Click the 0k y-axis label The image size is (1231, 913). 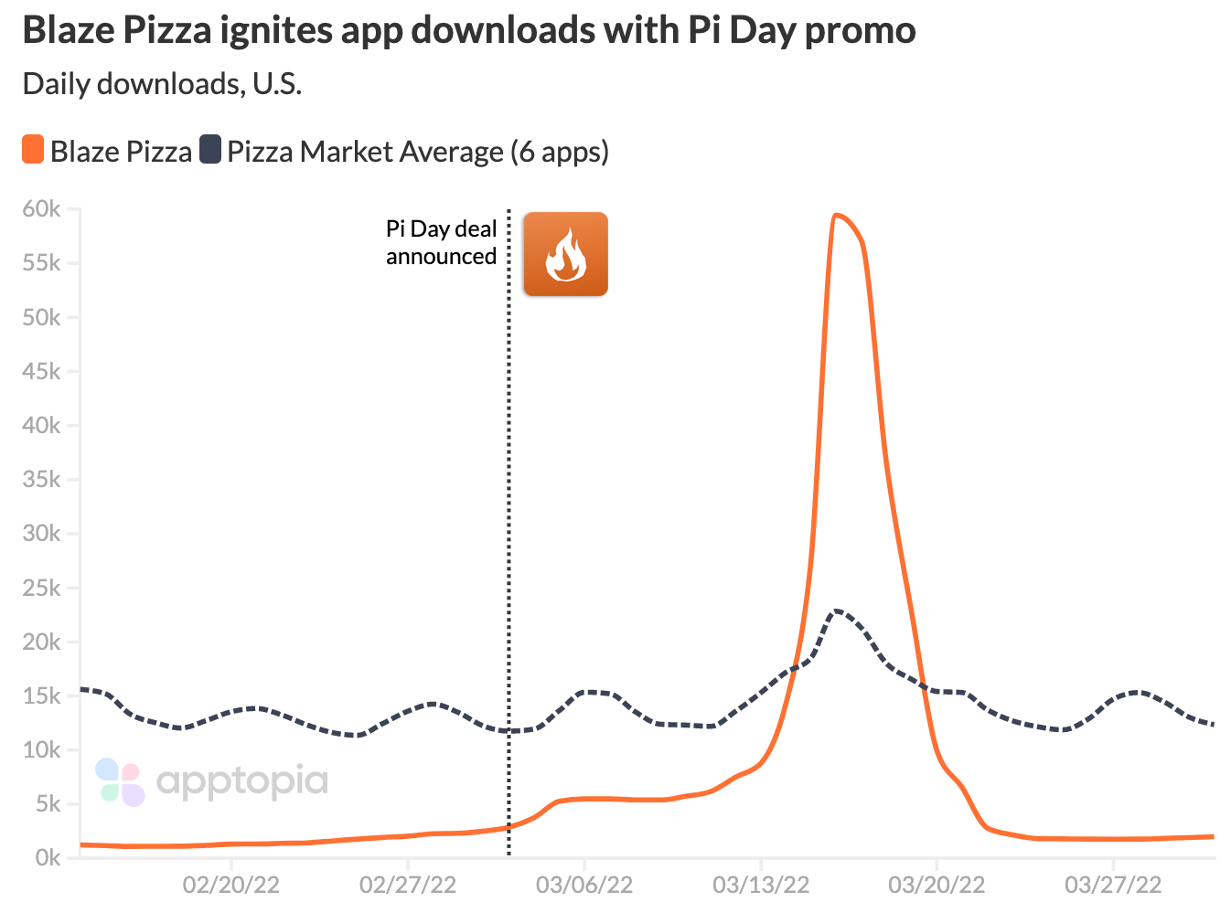(48, 858)
